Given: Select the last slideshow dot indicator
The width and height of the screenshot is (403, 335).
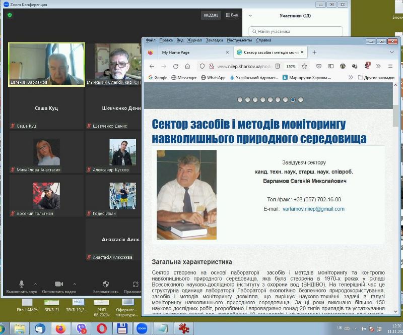Looking at the screenshot, I should 301,100.
